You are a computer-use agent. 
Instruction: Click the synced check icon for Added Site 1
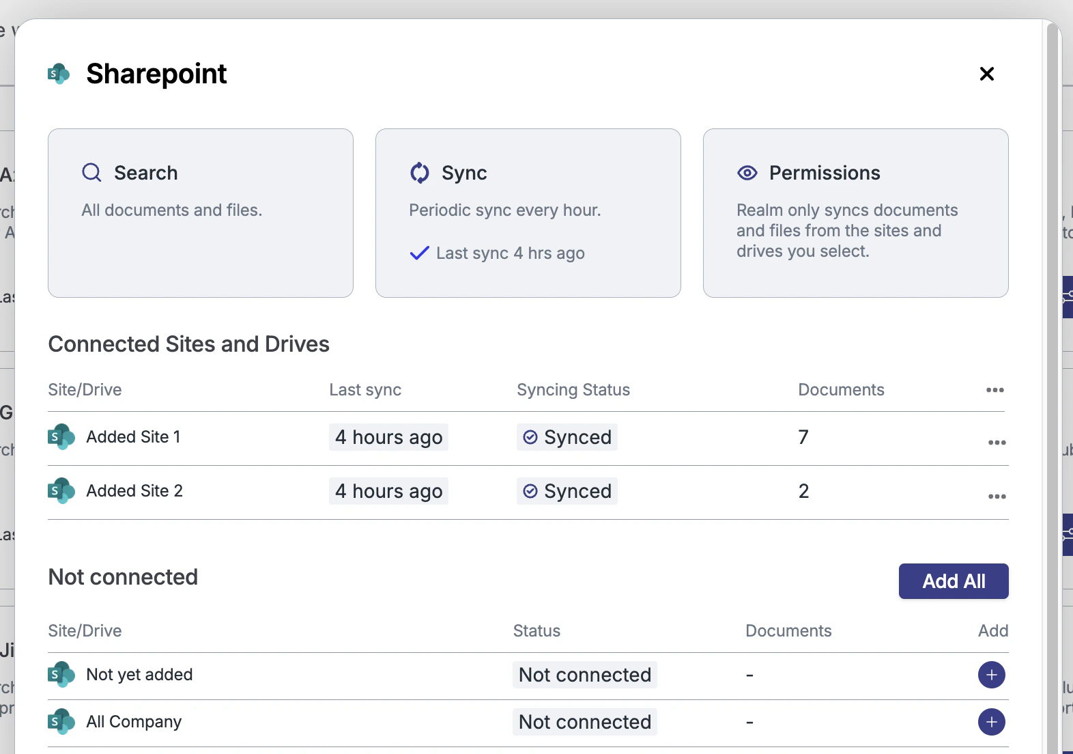pos(530,437)
